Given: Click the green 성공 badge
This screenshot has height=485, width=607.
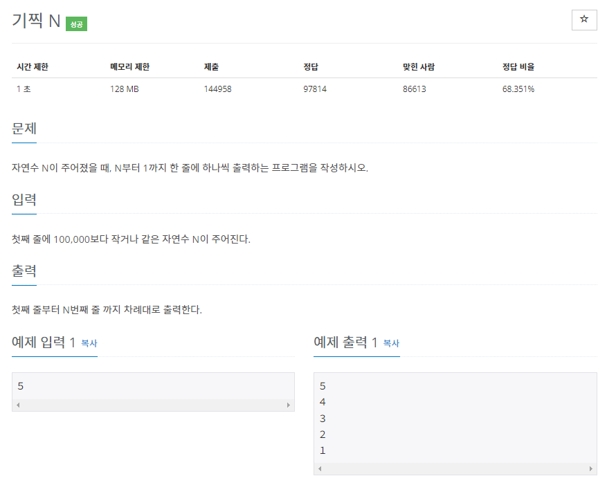Looking at the screenshot, I should click(x=76, y=24).
